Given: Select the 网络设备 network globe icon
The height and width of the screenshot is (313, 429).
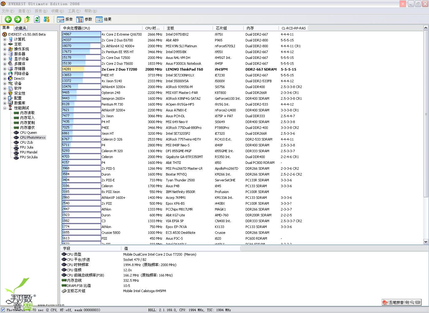Looking at the screenshot, I should [x=10, y=74].
